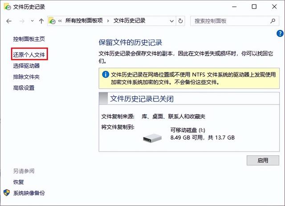This screenshot has height=206, width=285.
Task: Click the info icon in yellow notice
Action: point(106,74)
